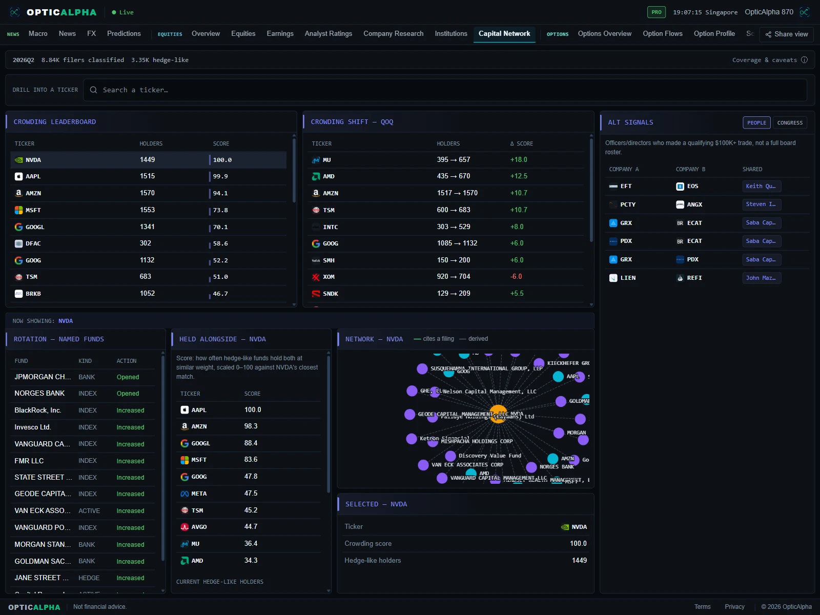820x615 pixels.
Task: Click the Held Alongside panel scrollbar
Action: click(x=329, y=424)
